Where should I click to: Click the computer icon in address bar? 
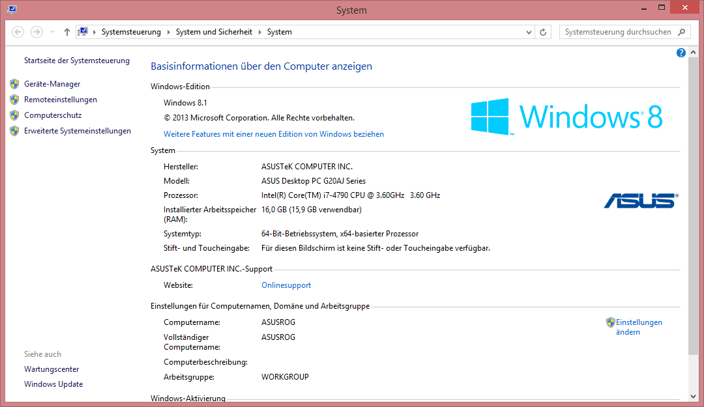pos(83,32)
